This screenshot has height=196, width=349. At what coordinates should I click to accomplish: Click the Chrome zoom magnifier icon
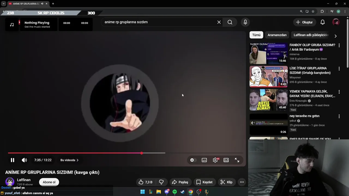click(x=301, y=11)
